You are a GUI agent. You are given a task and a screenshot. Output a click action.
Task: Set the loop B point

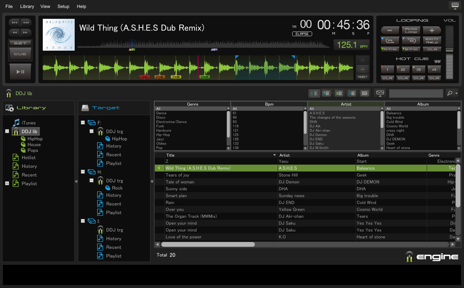click(411, 41)
